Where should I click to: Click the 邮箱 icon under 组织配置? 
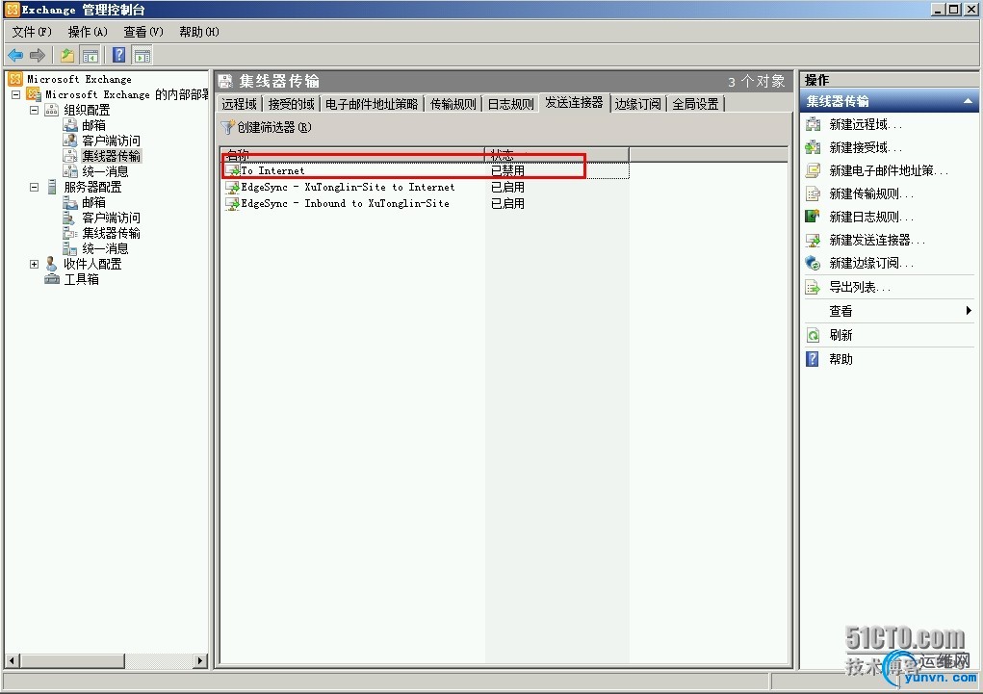[x=70, y=125]
